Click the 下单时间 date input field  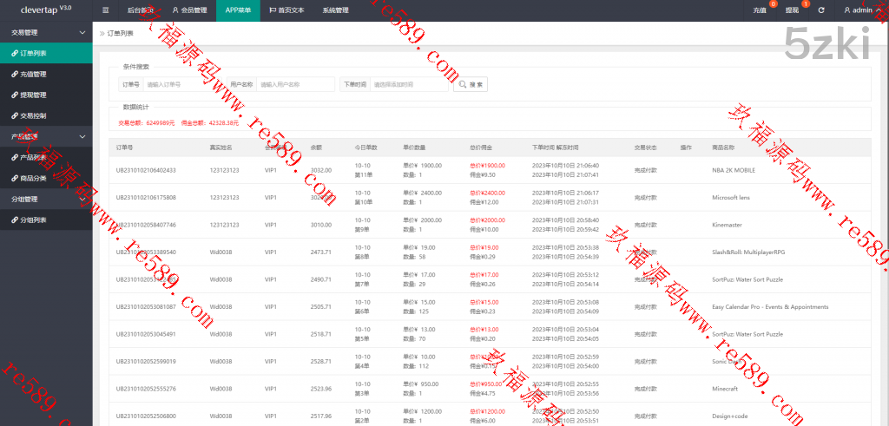pyautogui.click(x=408, y=84)
